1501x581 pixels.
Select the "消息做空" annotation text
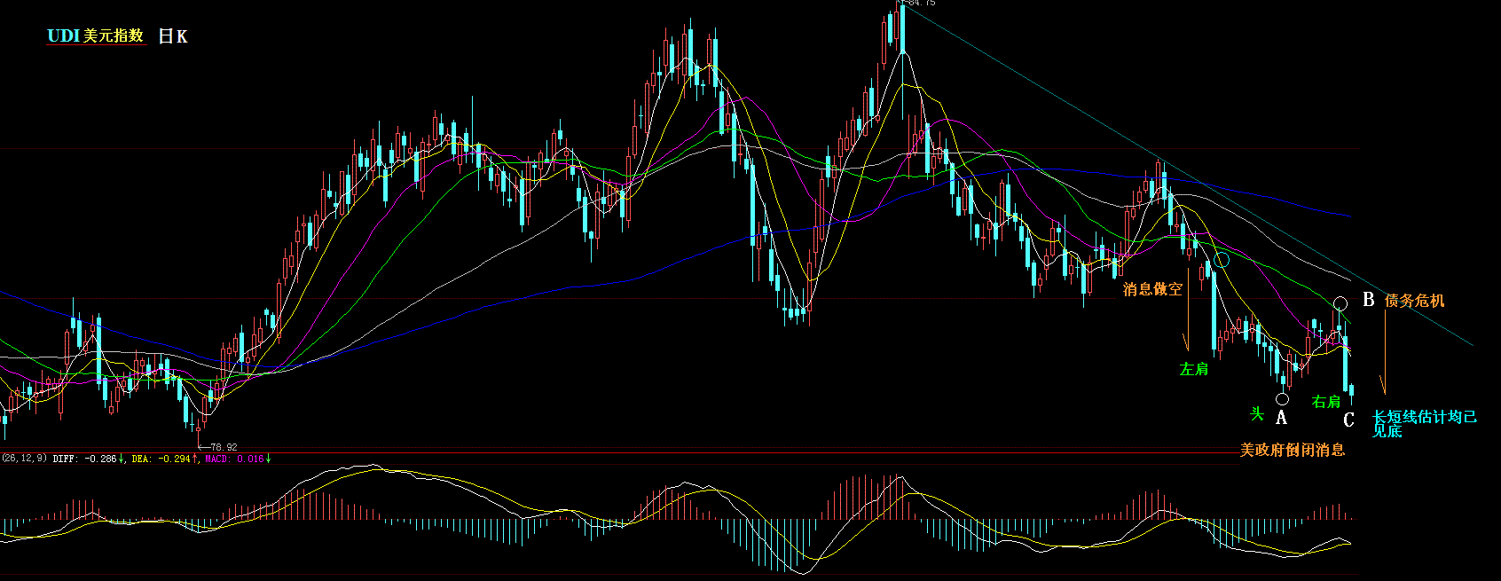pyautogui.click(x=1152, y=289)
